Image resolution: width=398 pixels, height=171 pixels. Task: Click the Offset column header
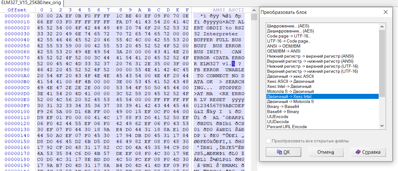[x=17, y=10]
